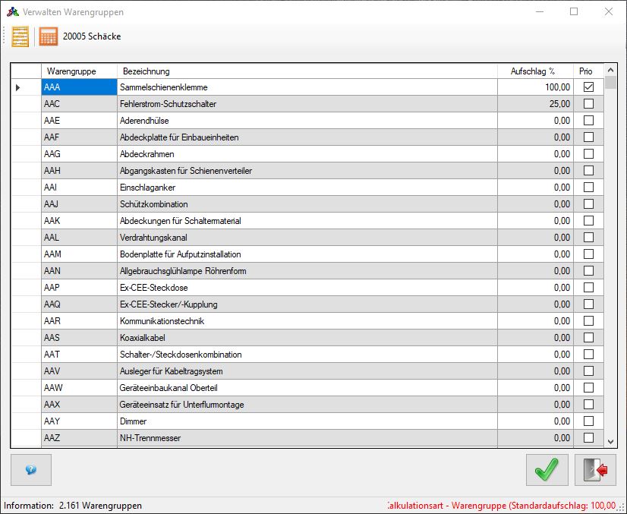
Task: Select Bodenplatte für Aufputzinstallation cell
Action: pos(307,254)
